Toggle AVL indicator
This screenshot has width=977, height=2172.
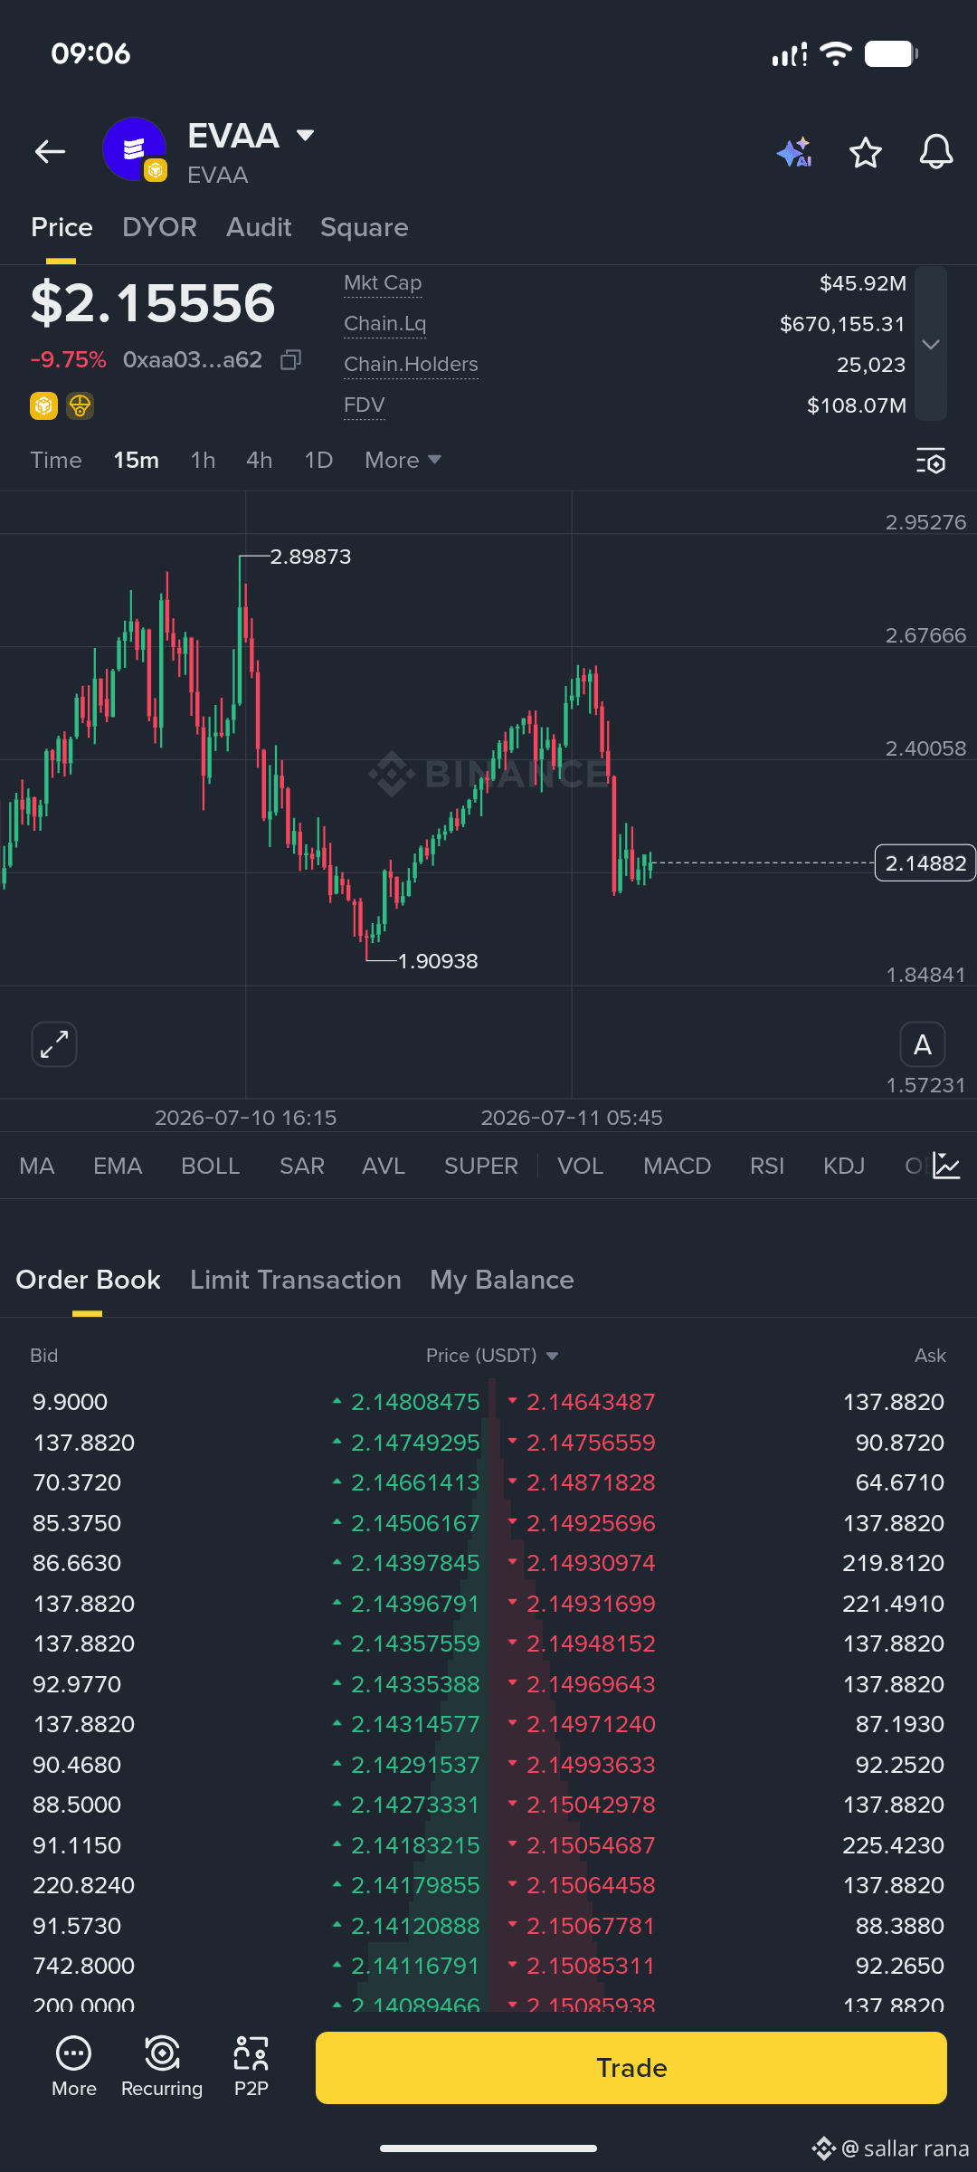point(384,1166)
